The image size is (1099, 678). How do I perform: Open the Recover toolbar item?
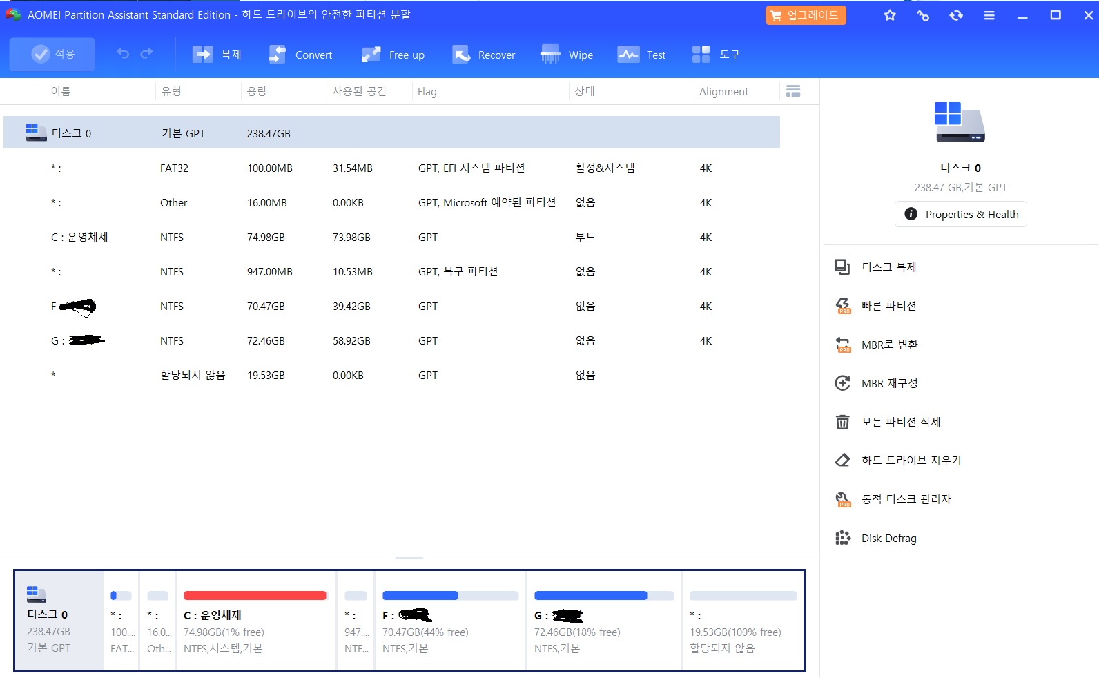point(483,55)
